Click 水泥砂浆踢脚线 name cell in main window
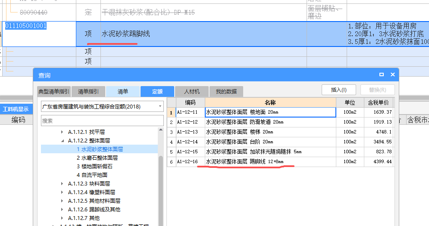Screen dimensions: 429x226 (204, 34)
